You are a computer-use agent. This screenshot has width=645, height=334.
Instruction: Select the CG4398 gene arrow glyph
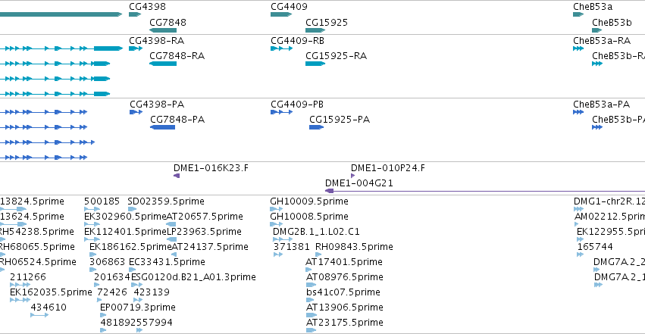point(135,14)
